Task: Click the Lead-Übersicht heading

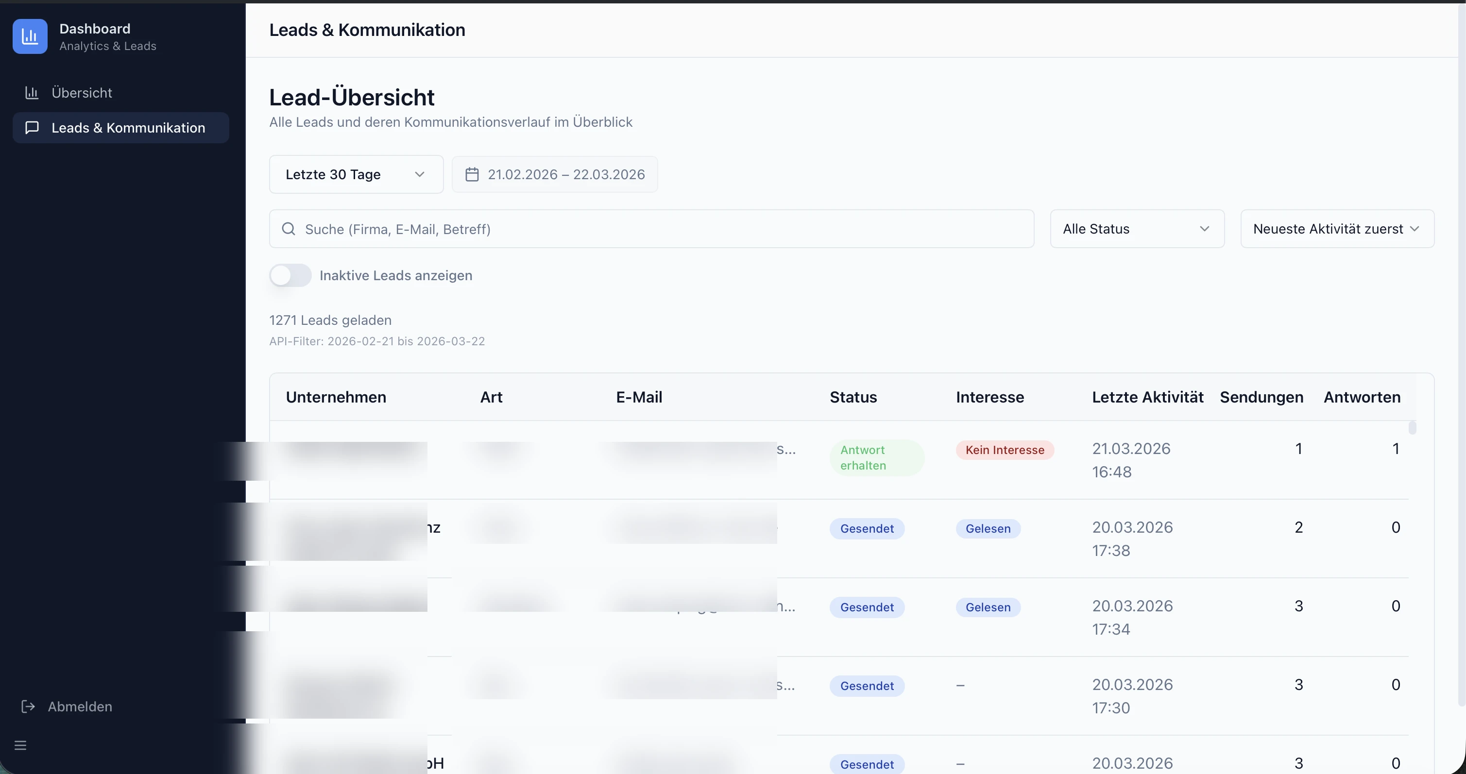Action: tap(352, 97)
